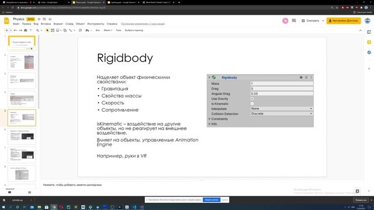This screenshot has width=374, height=210.
Task: Click the blue button in download notification
Action: 212,199
